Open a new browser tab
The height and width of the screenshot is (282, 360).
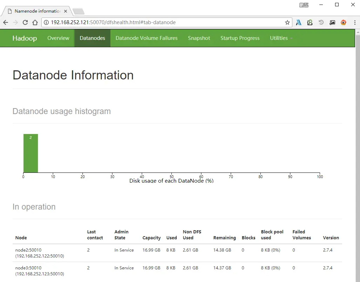(79, 11)
